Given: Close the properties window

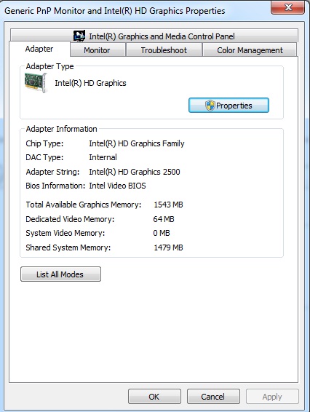Looking at the screenshot, I should click(287, 7).
